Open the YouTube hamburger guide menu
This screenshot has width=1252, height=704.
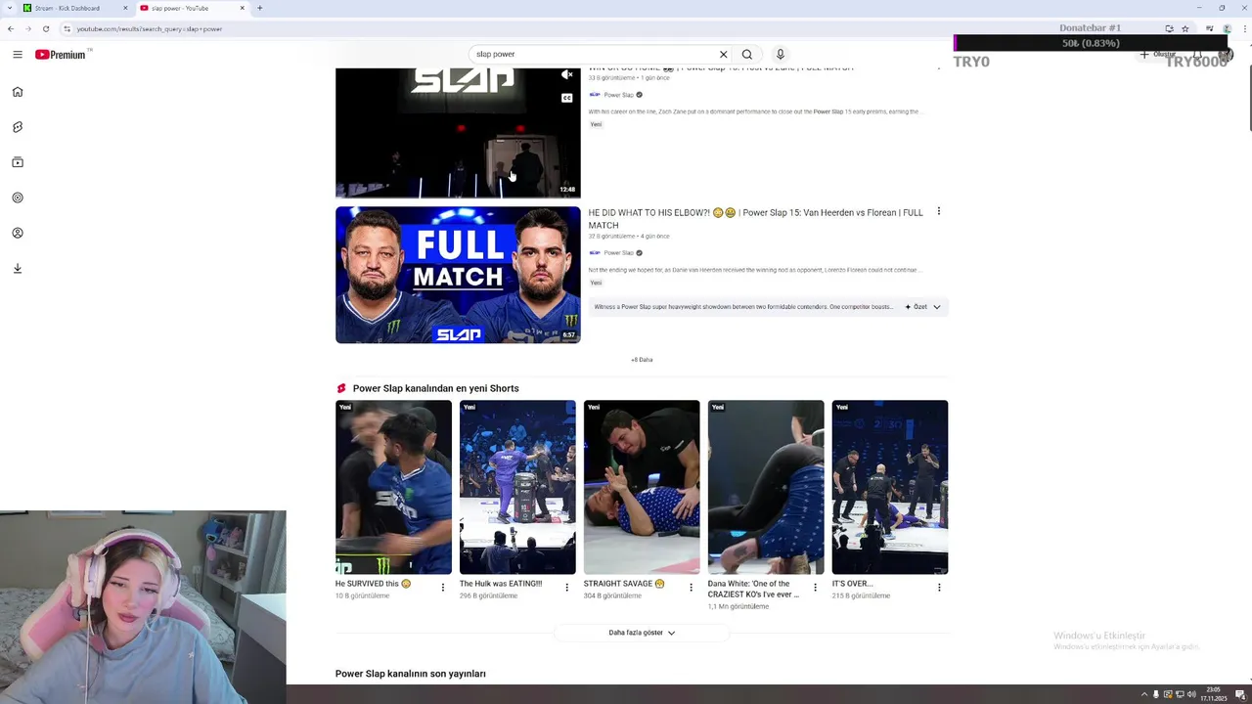tap(18, 55)
